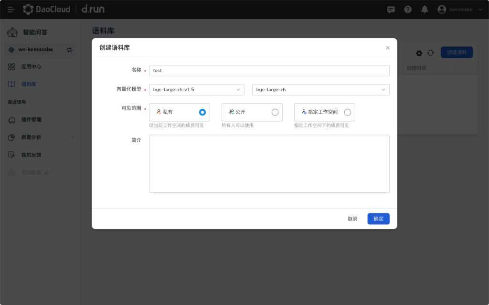Select the 公开 radio option
The image size is (489, 305).
[x=275, y=112]
